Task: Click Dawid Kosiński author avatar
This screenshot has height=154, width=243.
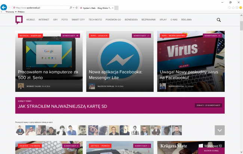Action: [163, 86]
